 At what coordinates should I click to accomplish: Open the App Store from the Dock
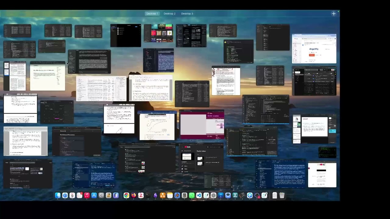click(x=94, y=196)
